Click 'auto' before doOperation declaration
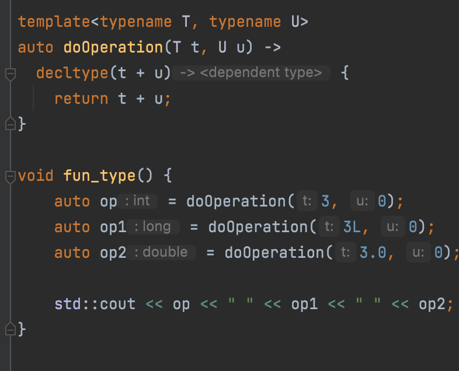 click(36, 47)
